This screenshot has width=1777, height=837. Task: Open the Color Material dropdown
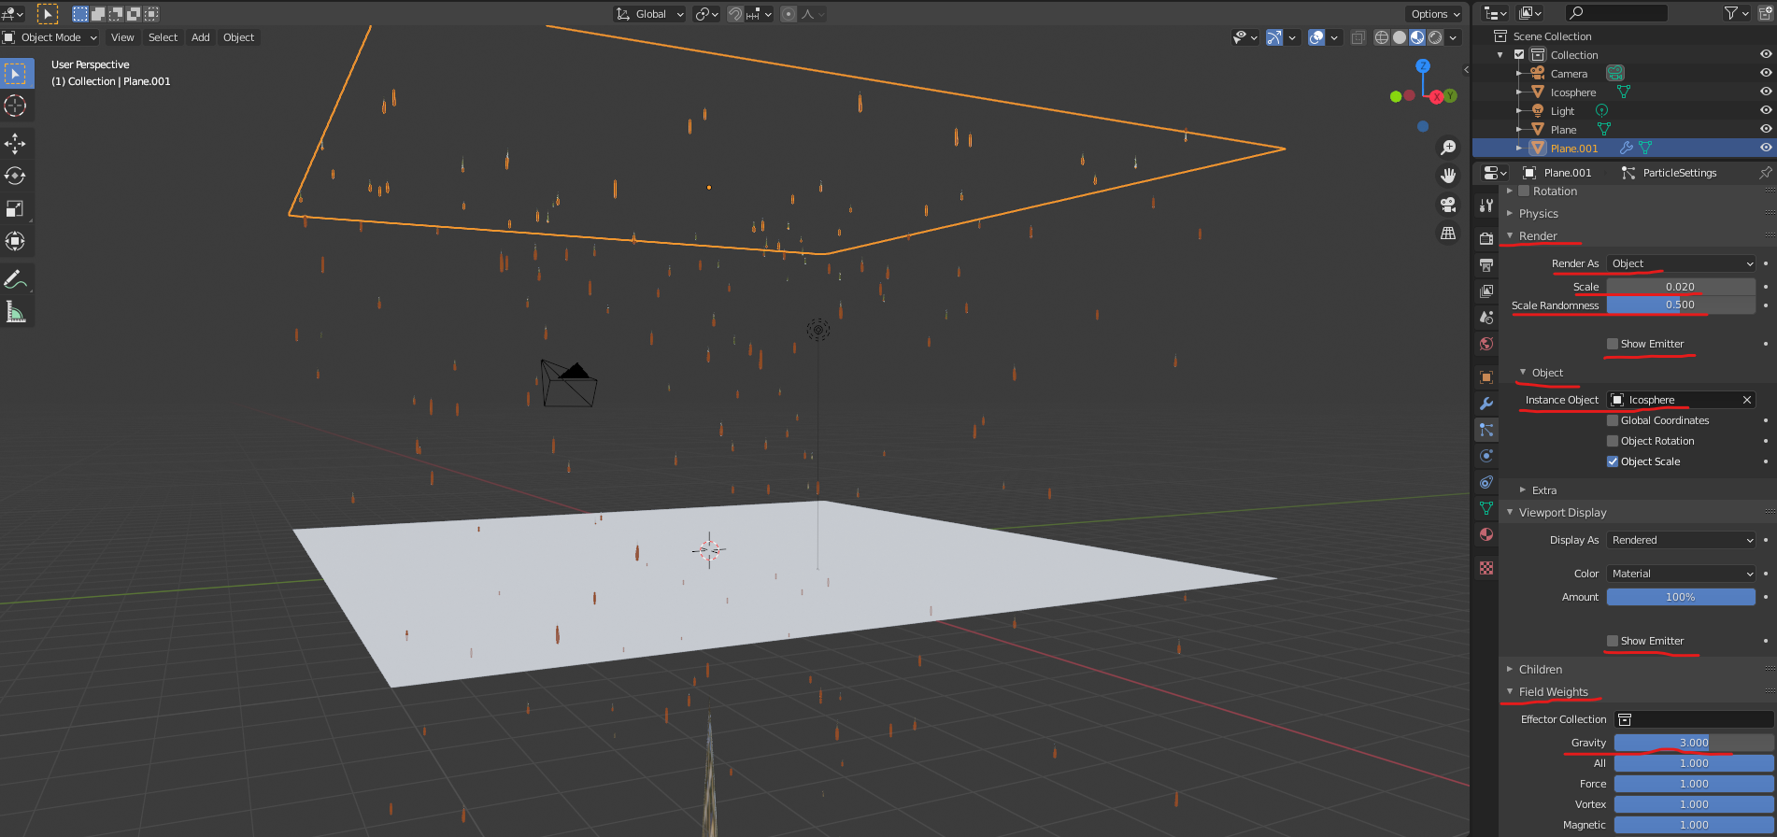(x=1681, y=574)
